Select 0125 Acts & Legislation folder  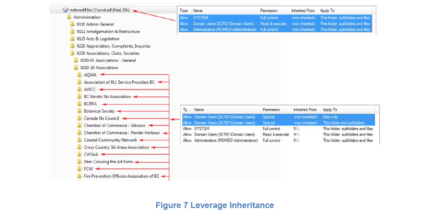(x=98, y=39)
